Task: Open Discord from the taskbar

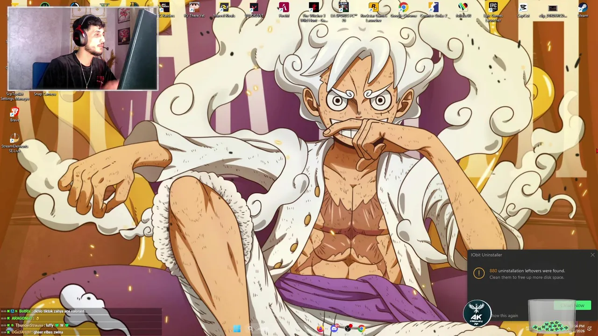Action: click(x=334, y=329)
